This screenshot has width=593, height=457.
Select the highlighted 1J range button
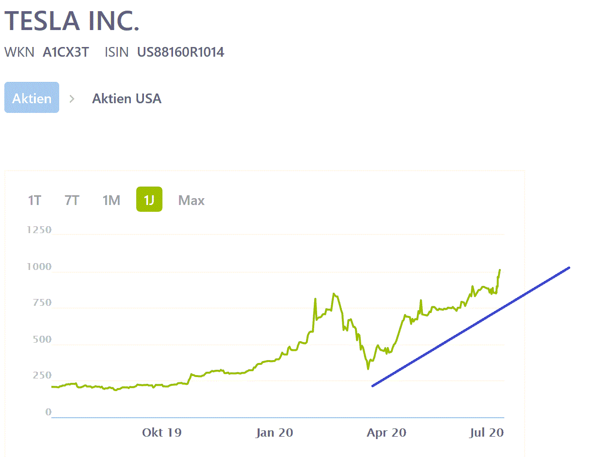tap(149, 200)
